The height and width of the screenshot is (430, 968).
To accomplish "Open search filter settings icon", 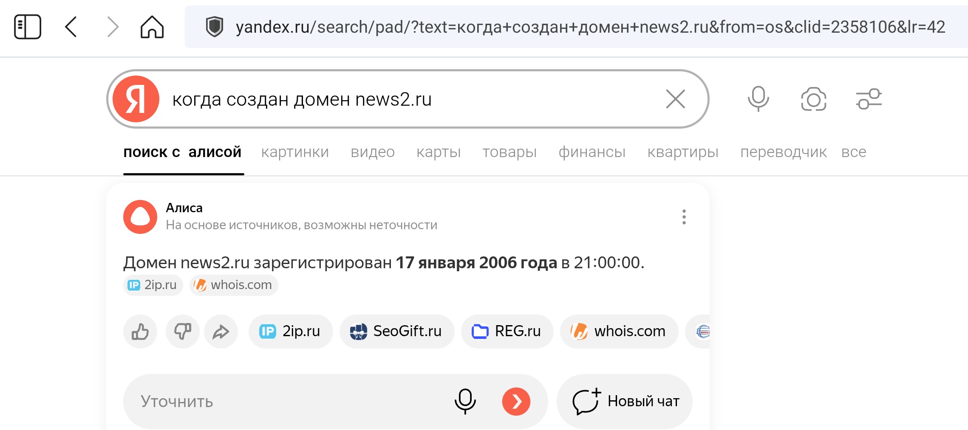I will coord(869,99).
